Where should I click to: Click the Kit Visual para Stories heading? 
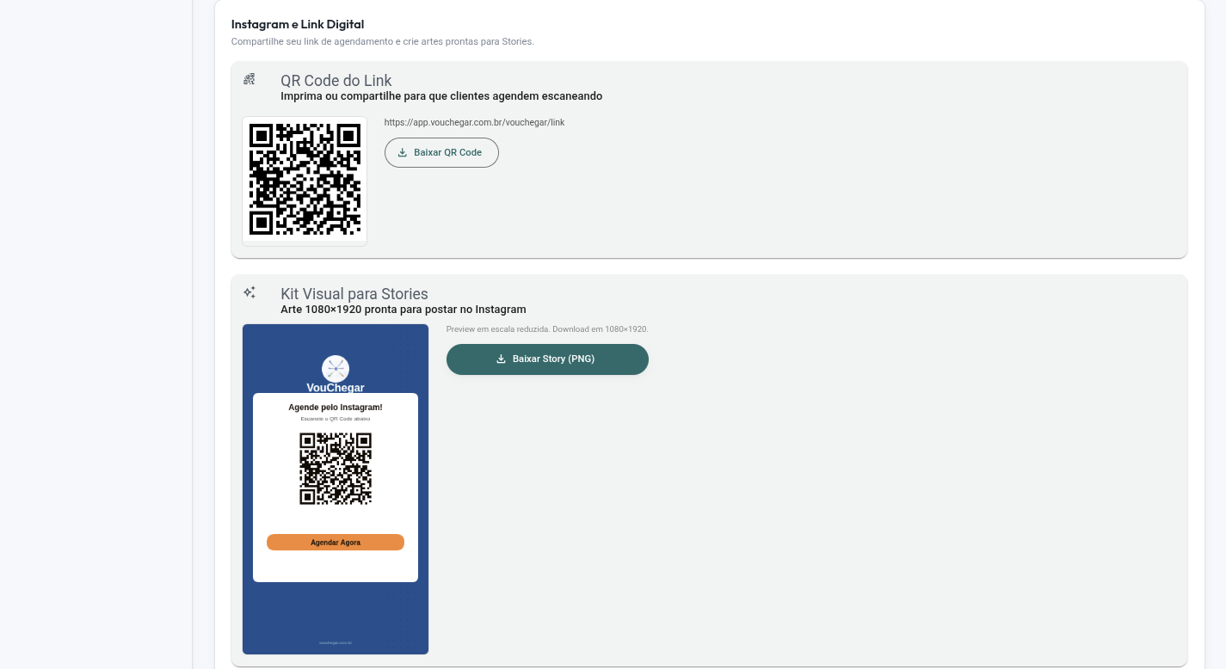[x=354, y=294]
